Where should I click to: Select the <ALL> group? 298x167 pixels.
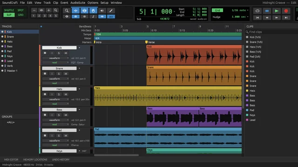[11, 122]
